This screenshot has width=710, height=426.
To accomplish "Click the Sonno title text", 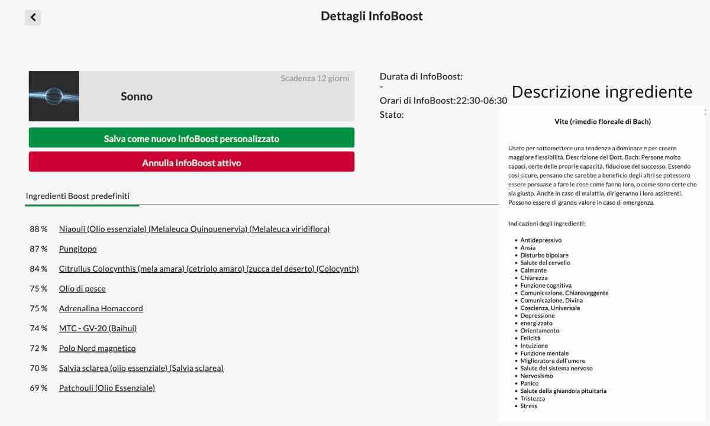I will 137,96.
